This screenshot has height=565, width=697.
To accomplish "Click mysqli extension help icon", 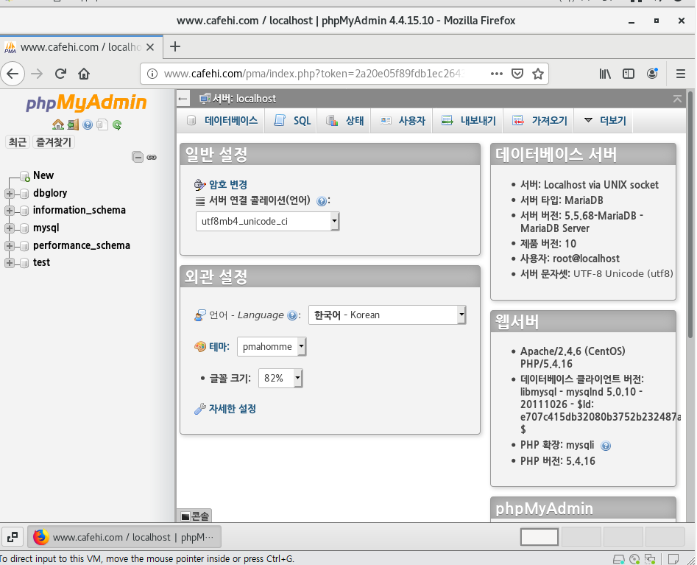I will 606,446.
